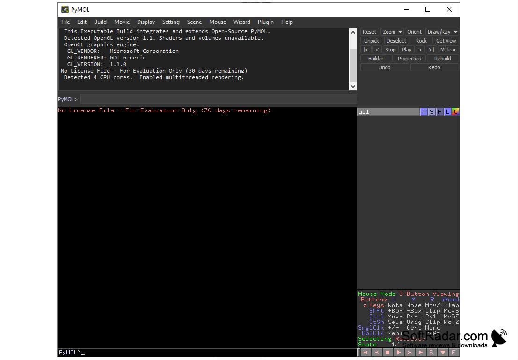
Task: Open the Help menu
Action: (287, 22)
